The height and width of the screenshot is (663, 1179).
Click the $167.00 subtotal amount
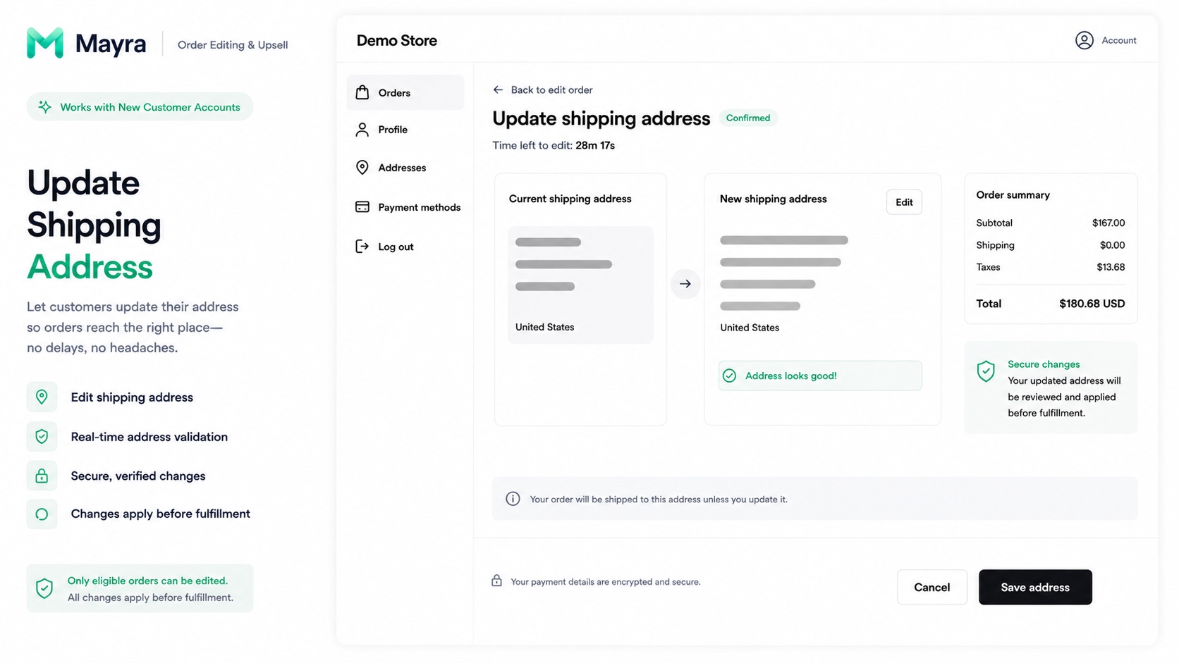pyautogui.click(x=1108, y=223)
